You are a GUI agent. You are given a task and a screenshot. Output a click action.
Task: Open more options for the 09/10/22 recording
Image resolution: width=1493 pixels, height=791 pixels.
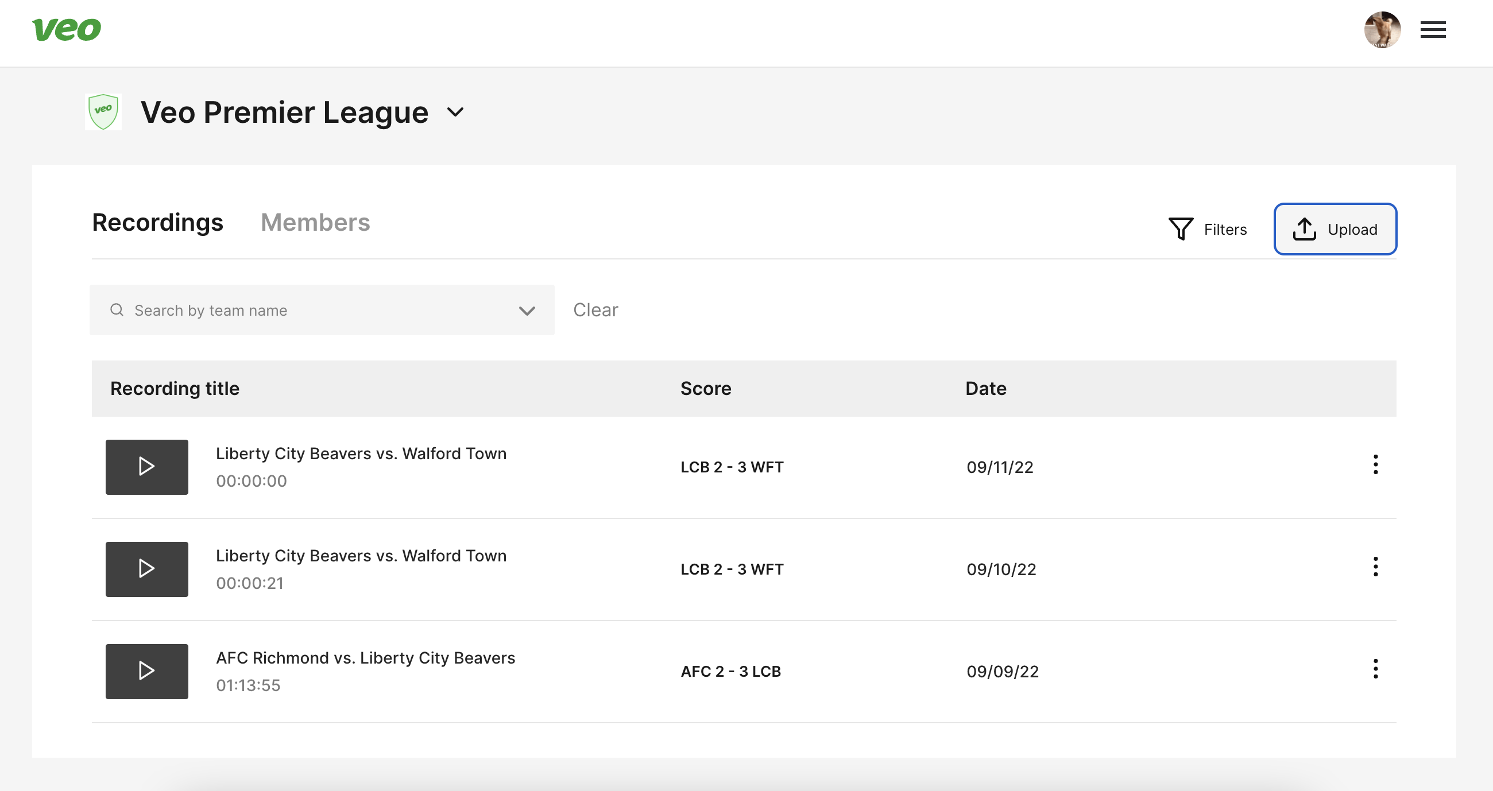pyautogui.click(x=1375, y=567)
